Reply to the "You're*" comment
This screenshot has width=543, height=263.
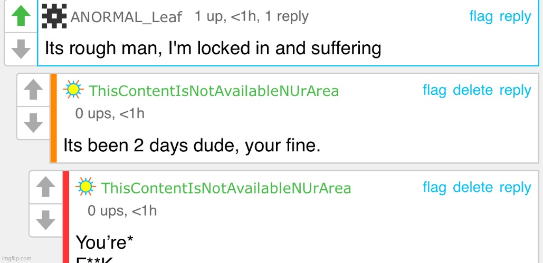(x=515, y=187)
